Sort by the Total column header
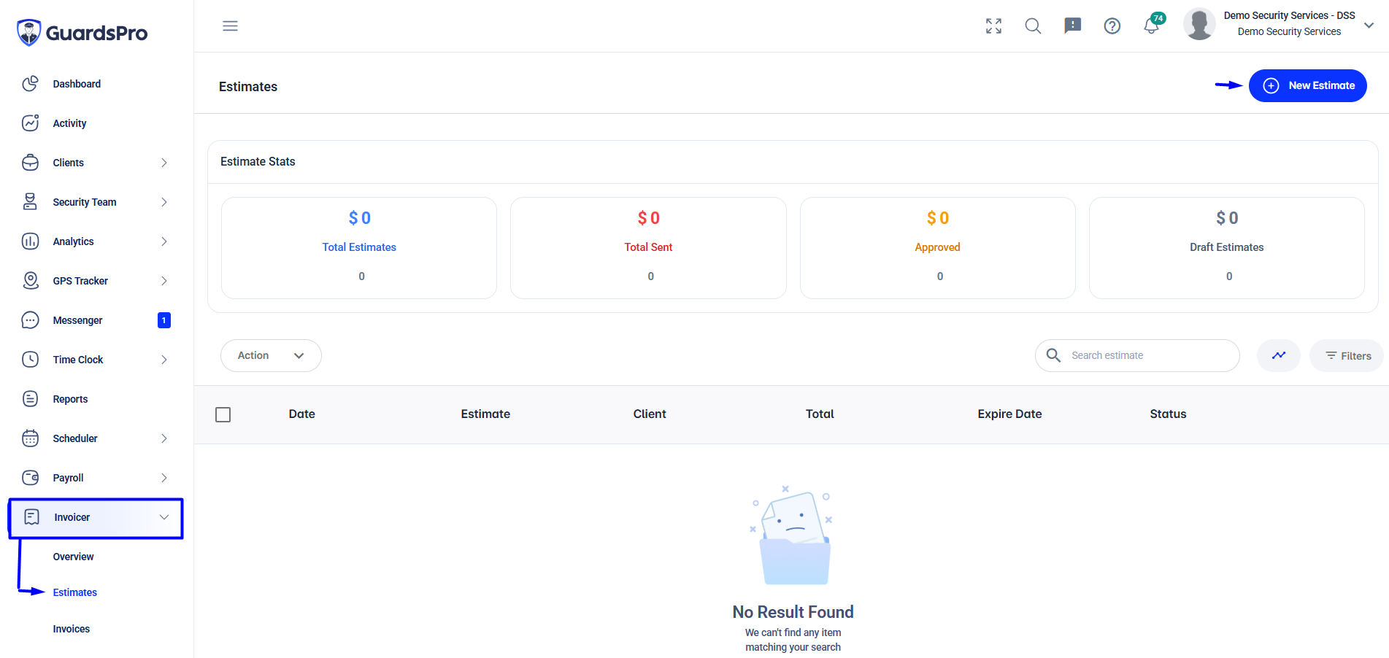Image resolution: width=1389 pixels, height=658 pixels. pos(820,414)
